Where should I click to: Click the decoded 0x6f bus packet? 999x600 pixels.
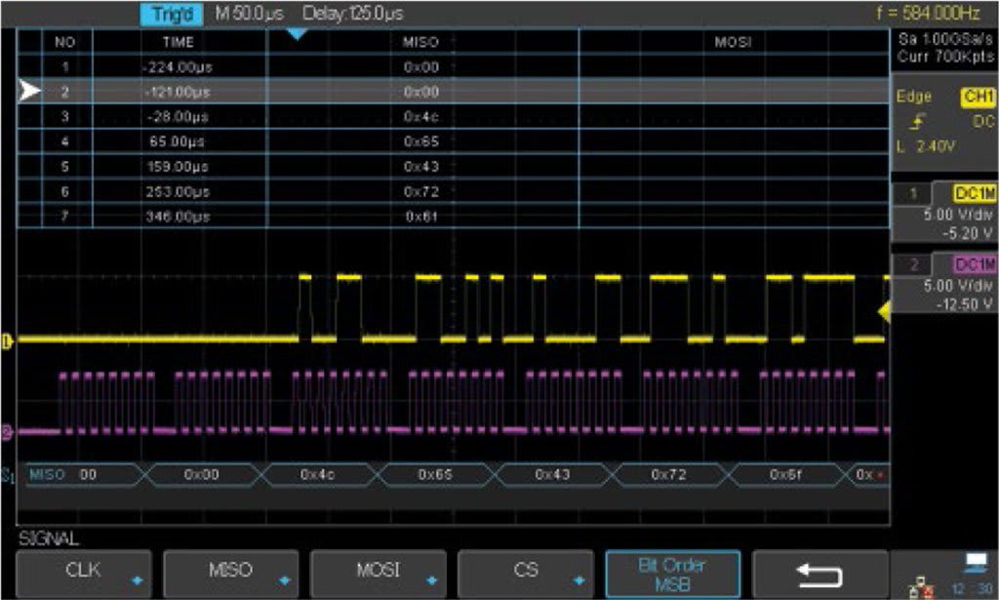tap(785, 474)
